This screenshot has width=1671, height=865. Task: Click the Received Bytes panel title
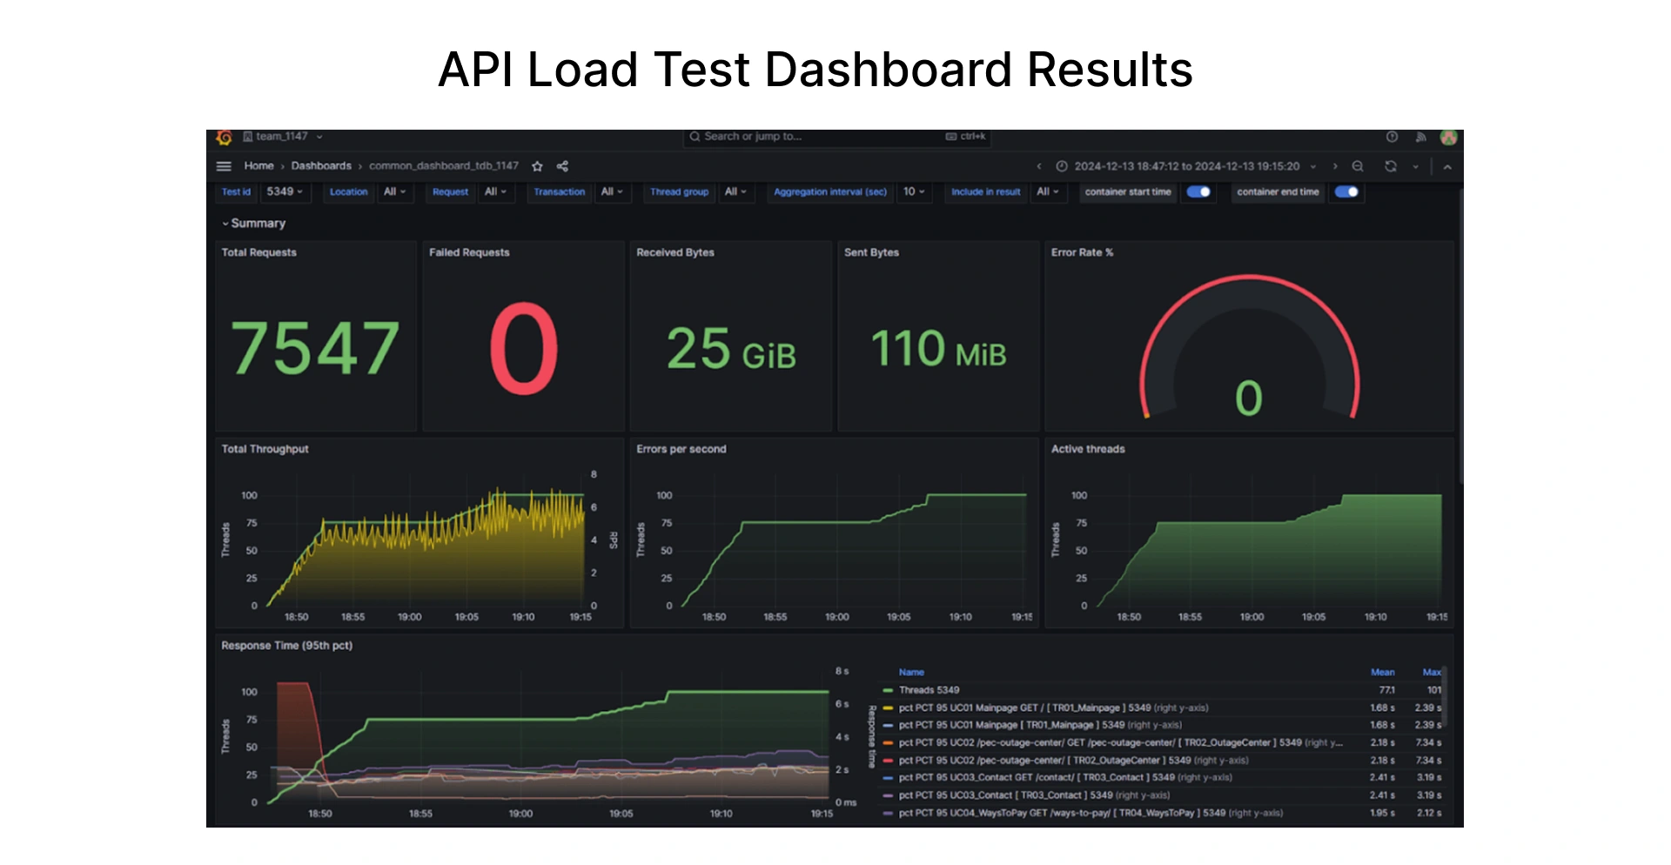(675, 252)
